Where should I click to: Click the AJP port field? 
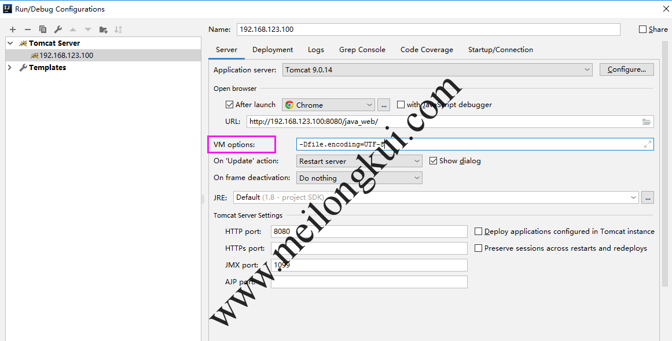point(369,282)
